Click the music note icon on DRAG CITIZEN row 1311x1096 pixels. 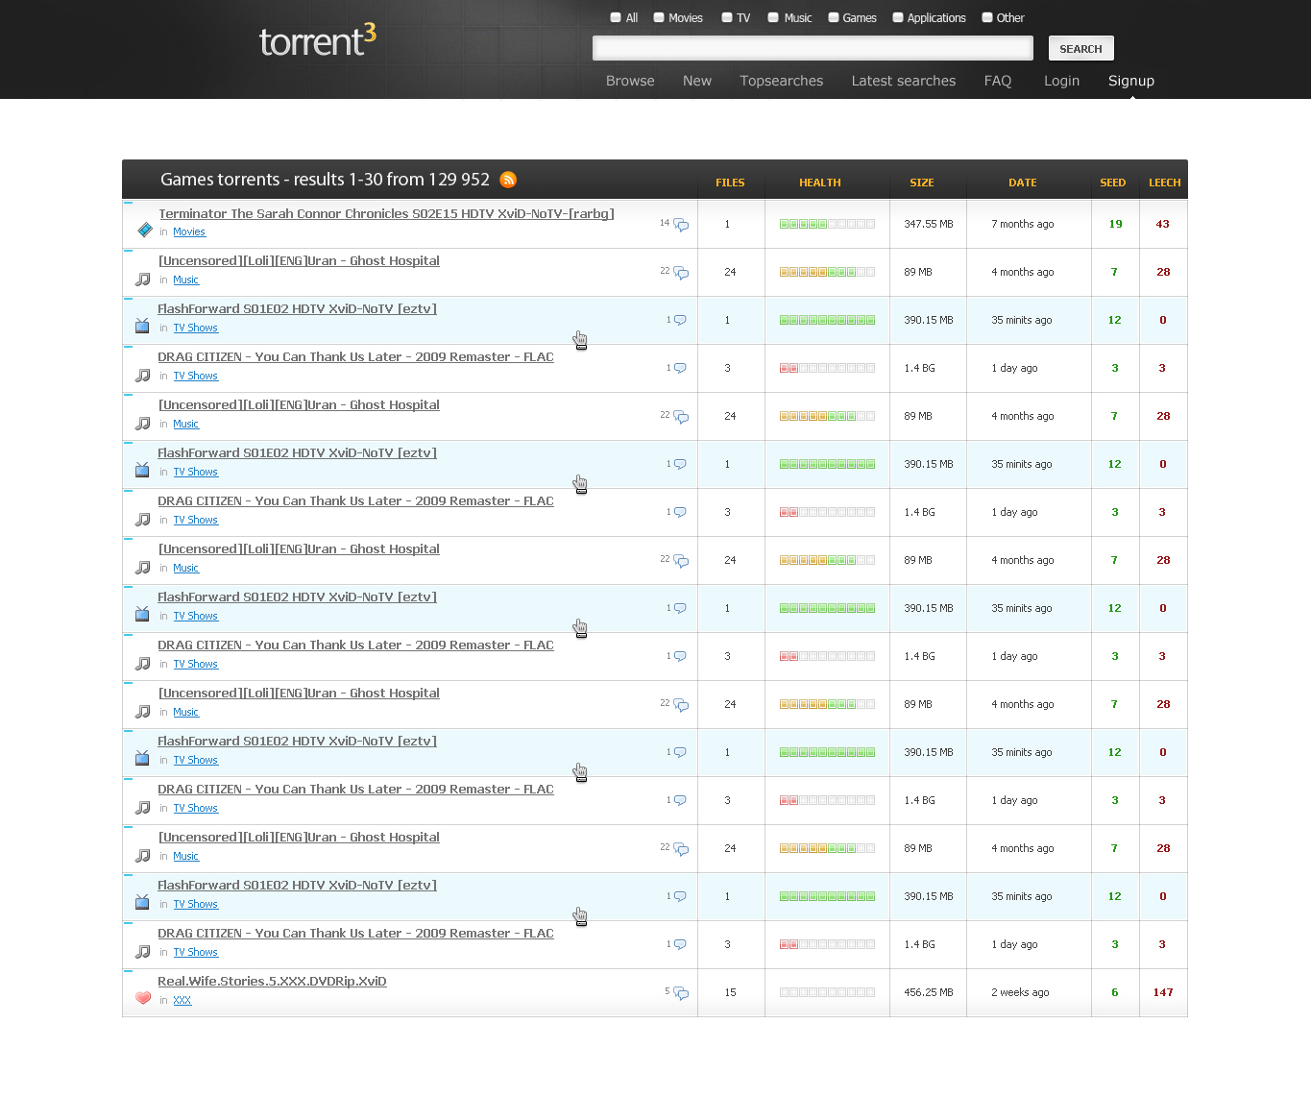(x=141, y=374)
